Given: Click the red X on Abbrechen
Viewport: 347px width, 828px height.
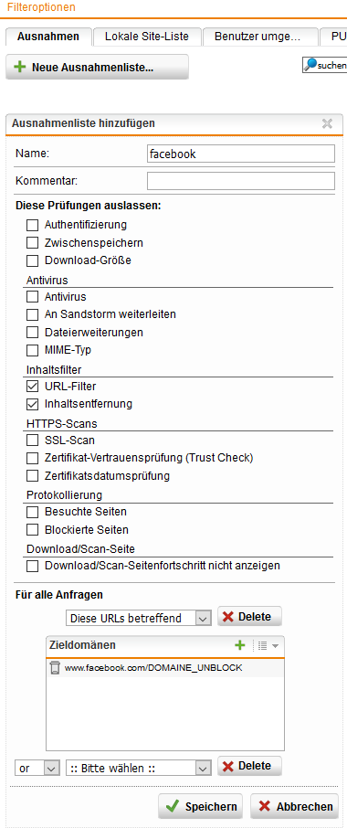Looking at the screenshot, I should 265,806.
